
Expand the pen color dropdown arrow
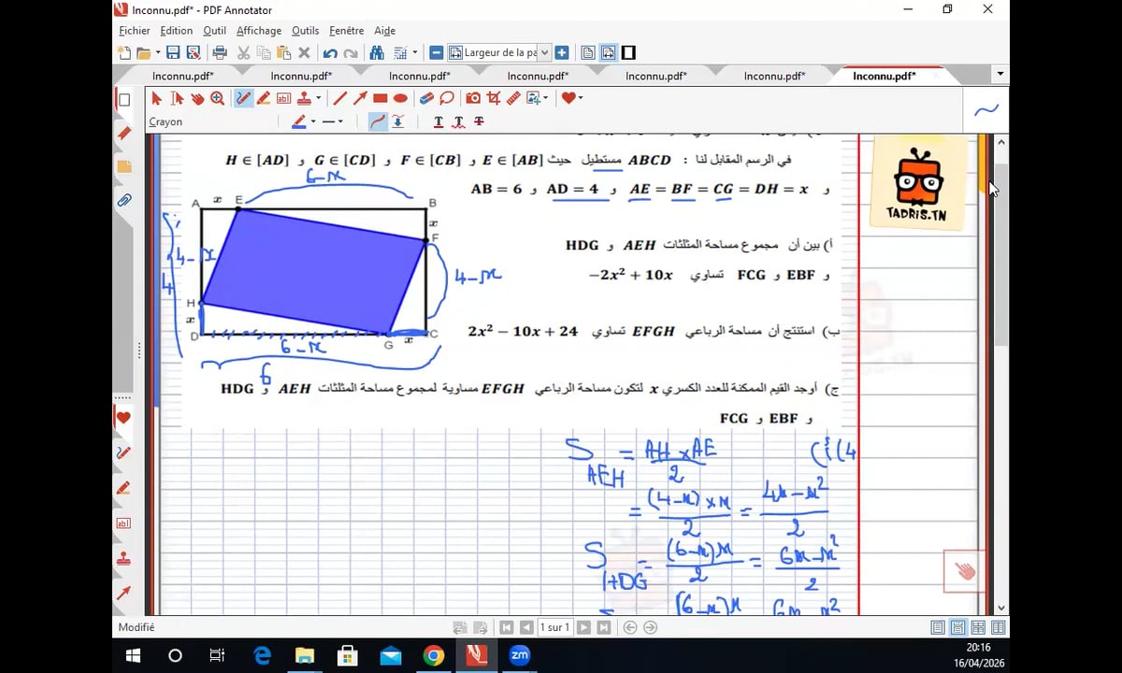coord(313,122)
